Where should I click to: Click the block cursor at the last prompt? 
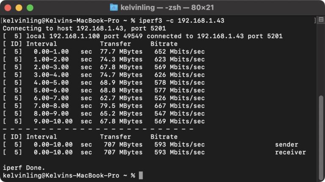click(141, 175)
